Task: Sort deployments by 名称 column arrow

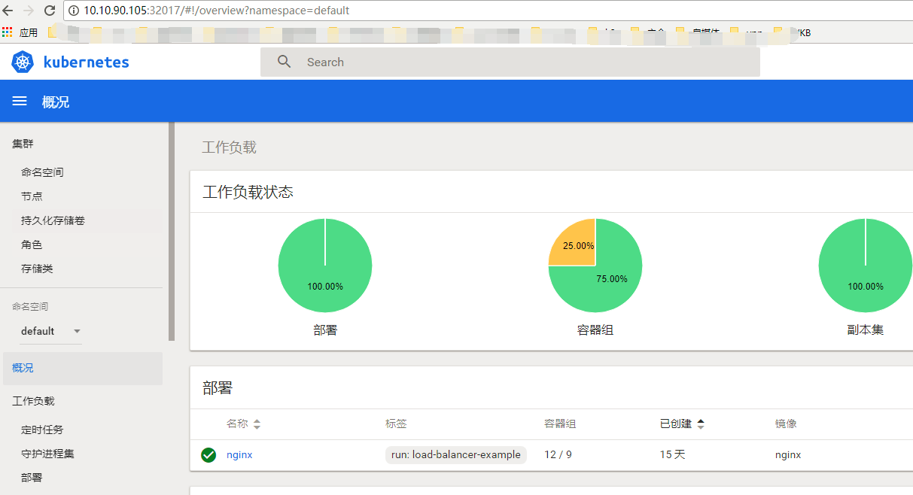Action: pyautogui.click(x=257, y=424)
